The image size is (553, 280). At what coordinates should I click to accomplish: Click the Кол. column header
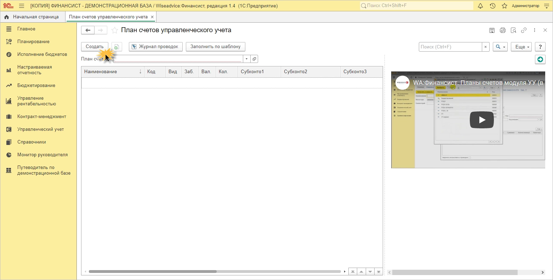click(x=227, y=72)
